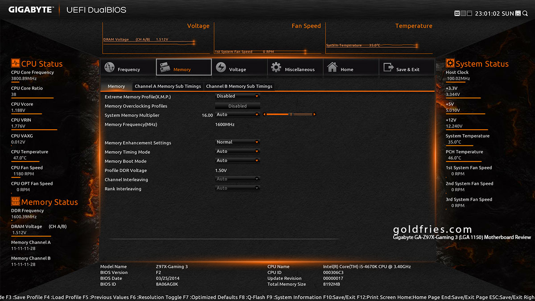Click the CPU Vcore 1.188V reading
This screenshot has height=301, width=535.
(x=18, y=110)
